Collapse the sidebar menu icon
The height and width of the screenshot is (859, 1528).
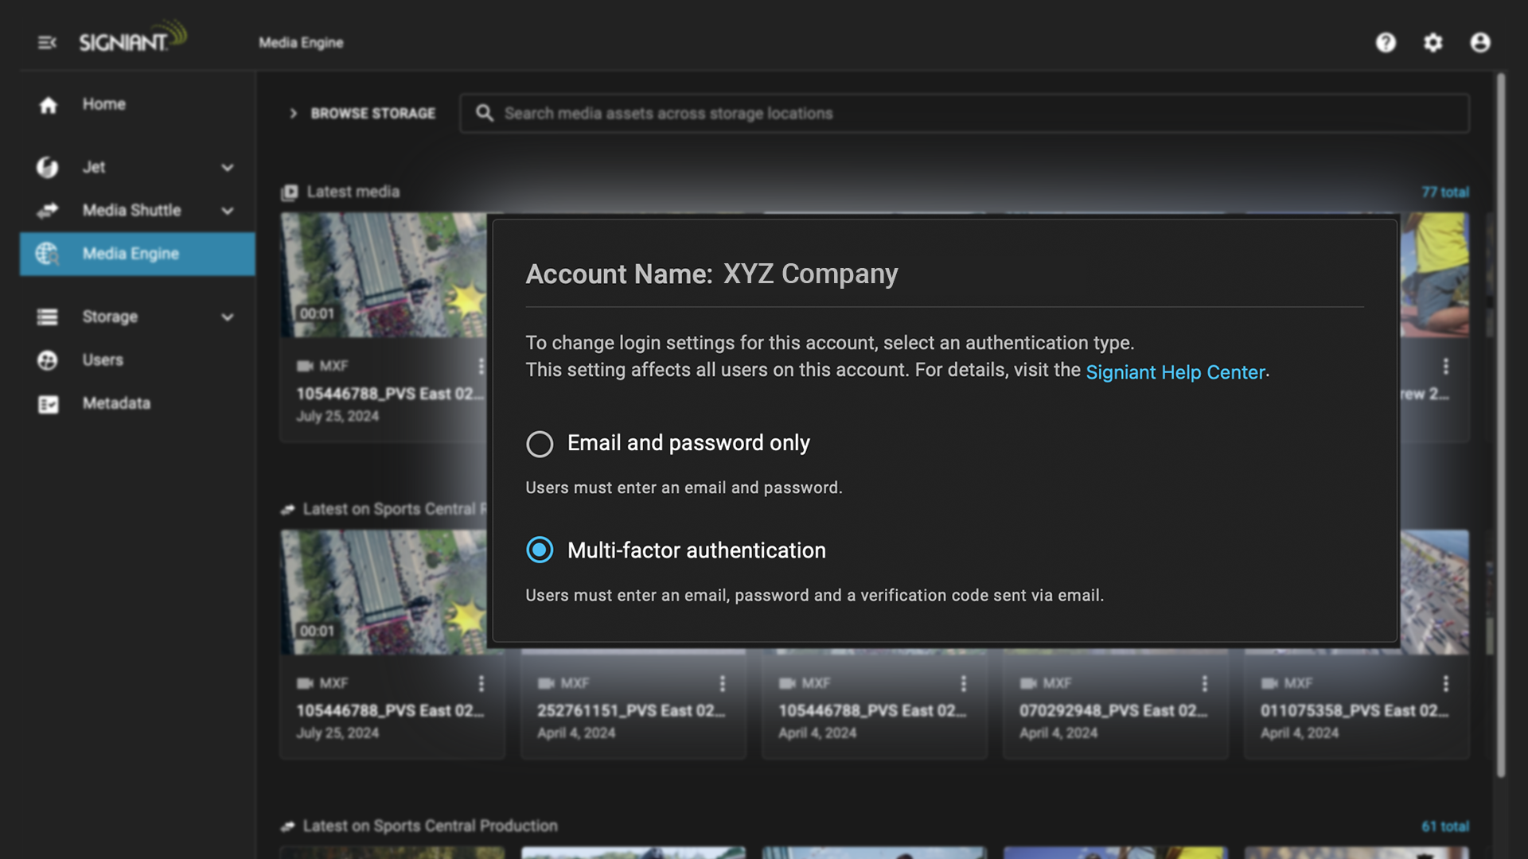[47, 43]
